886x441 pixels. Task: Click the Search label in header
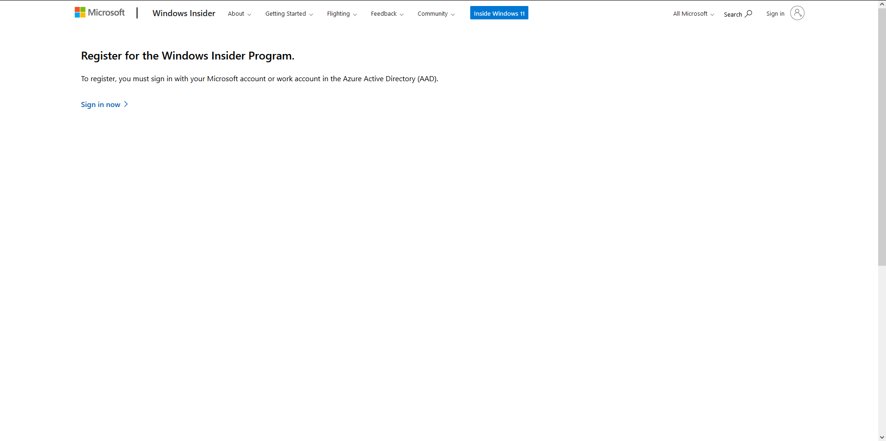[x=732, y=14]
